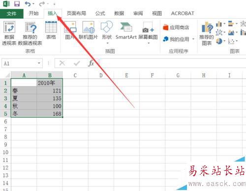This screenshot has width=246, height=191.
Task: Insert a line chart
Action: 219,32
